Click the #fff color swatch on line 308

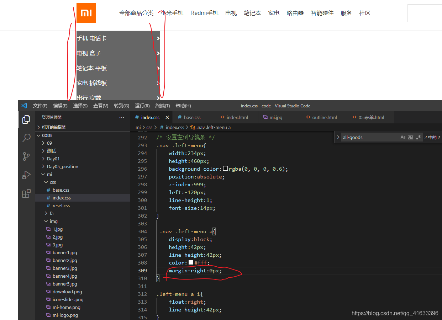(191, 263)
